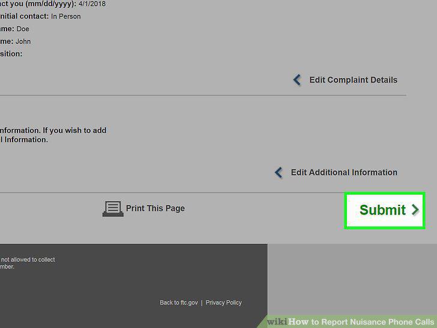Follow the Back to ftc.gov footer link
The image size is (437, 328).
point(179,303)
